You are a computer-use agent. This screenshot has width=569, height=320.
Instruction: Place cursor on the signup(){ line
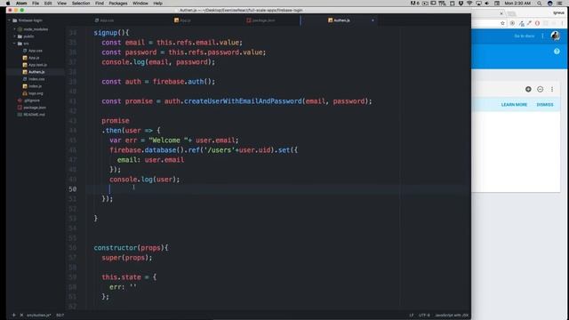(x=111, y=33)
